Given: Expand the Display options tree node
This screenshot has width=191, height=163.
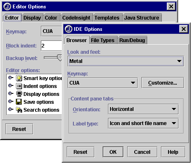Looking at the screenshot, I should (10, 93).
